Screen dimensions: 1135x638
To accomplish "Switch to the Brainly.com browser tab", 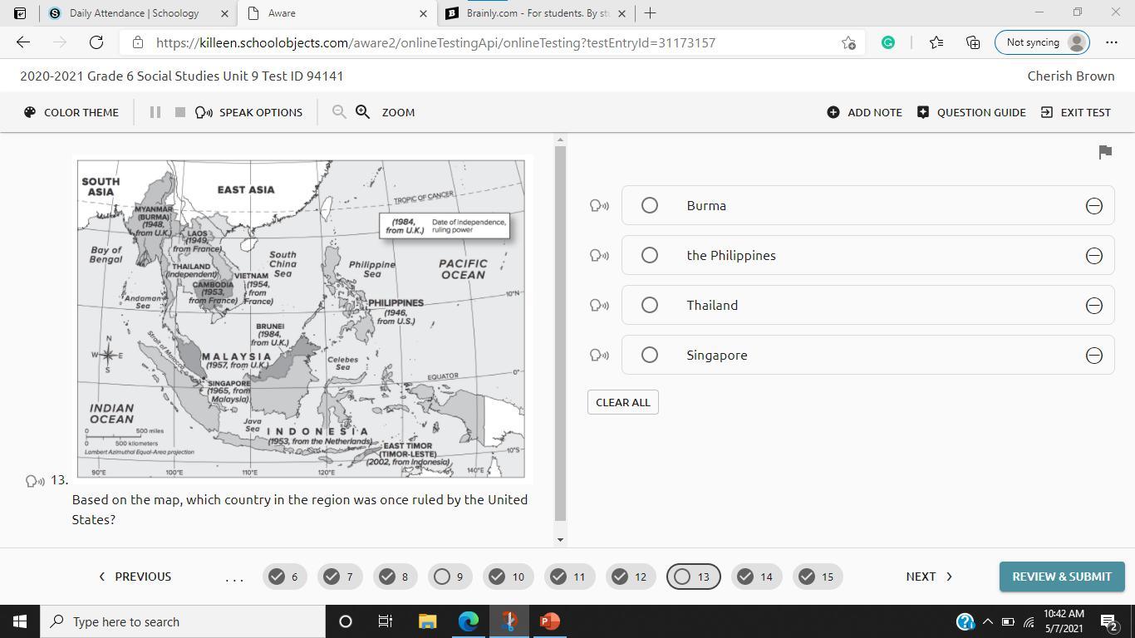I will click(x=537, y=13).
